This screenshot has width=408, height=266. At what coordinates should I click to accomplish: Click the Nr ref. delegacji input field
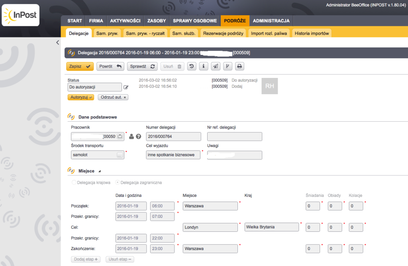(235, 136)
